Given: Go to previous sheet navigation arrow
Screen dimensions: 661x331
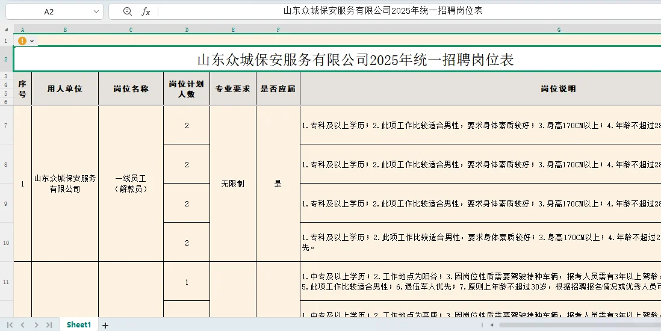Looking at the screenshot, I should click(x=23, y=324).
